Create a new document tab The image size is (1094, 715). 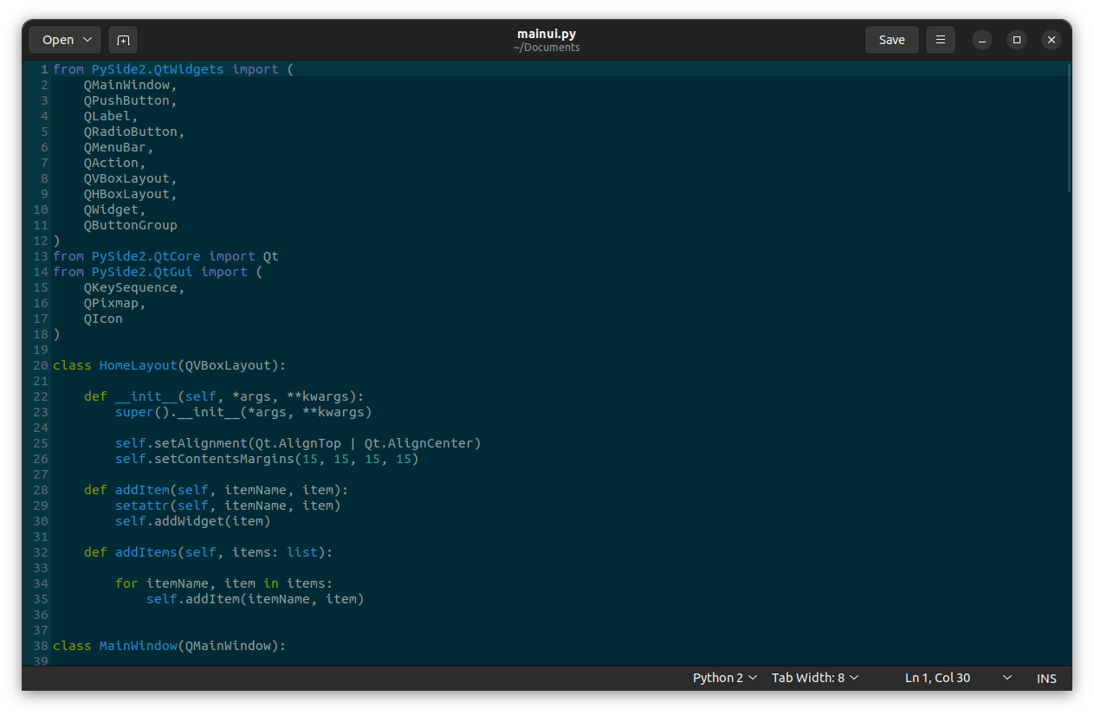click(x=123, y=40)
